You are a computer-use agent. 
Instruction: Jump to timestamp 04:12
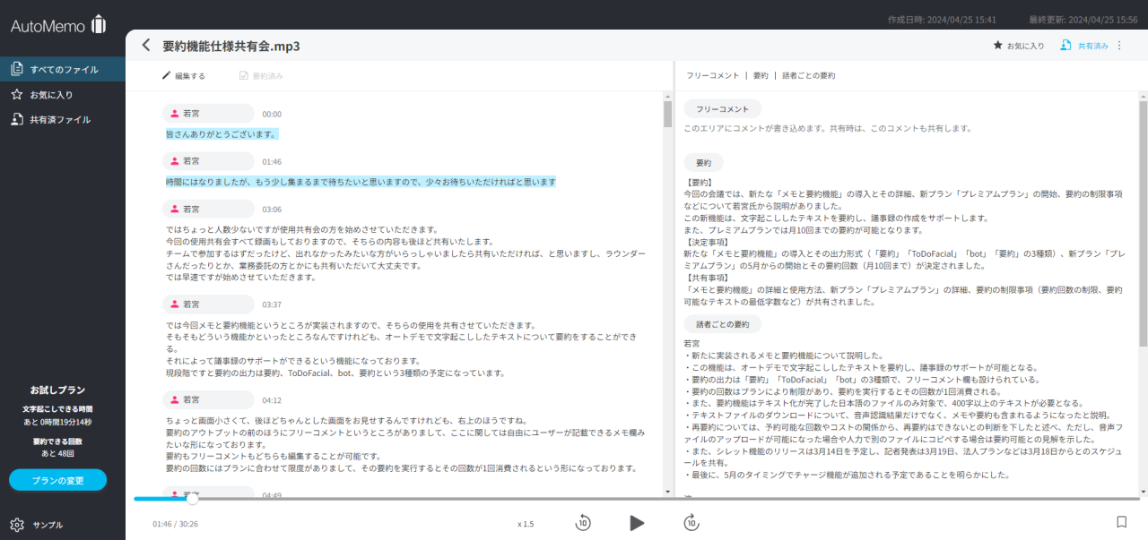[272, 400]
